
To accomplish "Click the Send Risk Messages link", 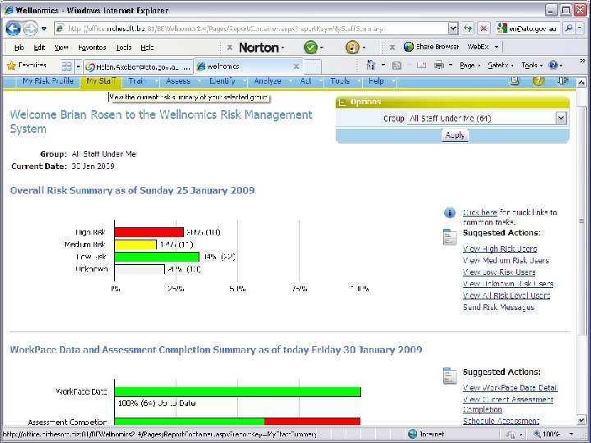I will click(499, 307).
